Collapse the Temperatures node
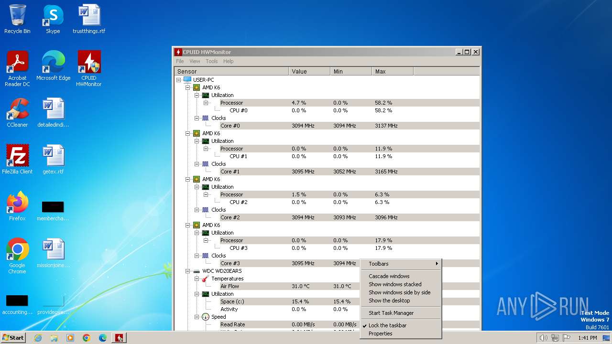 pos(197,279)
